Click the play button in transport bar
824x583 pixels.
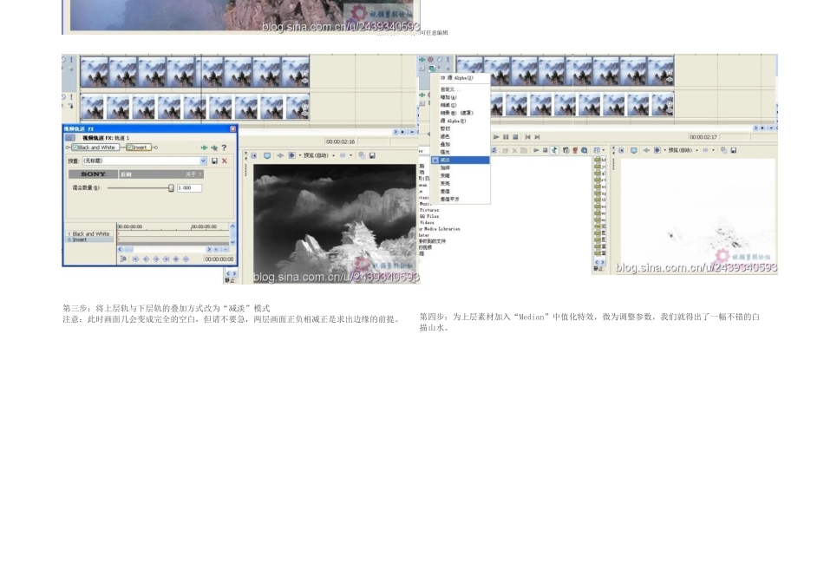[496, 137]
